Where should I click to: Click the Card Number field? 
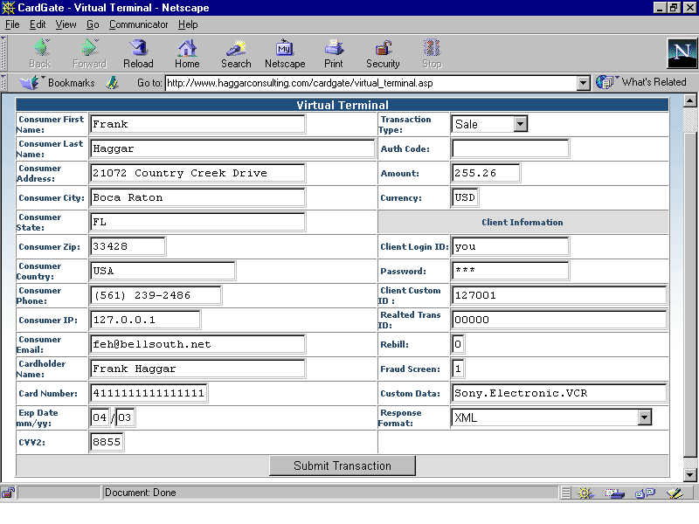click(x=149, y=393)
